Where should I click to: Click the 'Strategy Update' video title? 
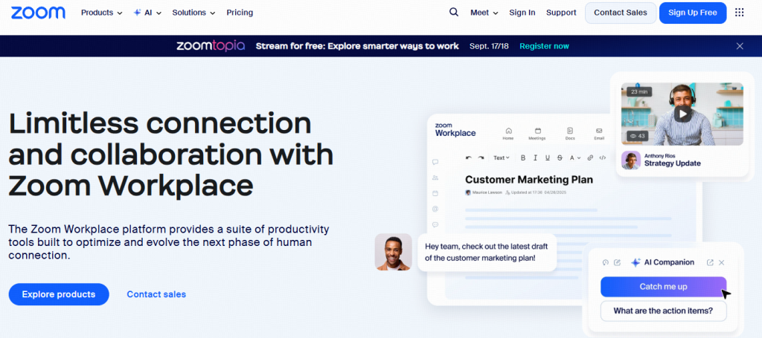click(x=673, y=163)
